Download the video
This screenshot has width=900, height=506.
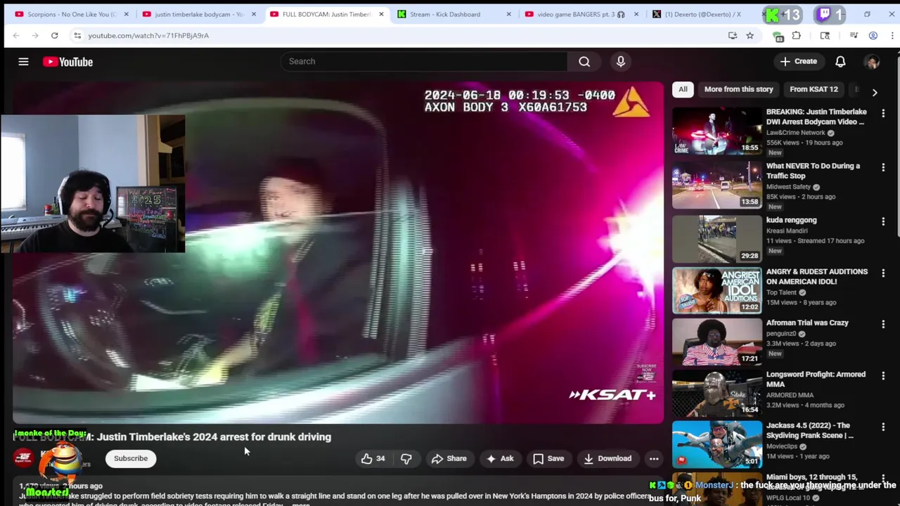(x=607, y=458)
